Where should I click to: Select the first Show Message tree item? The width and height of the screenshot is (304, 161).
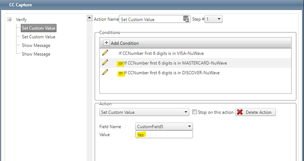click(36, 46)
